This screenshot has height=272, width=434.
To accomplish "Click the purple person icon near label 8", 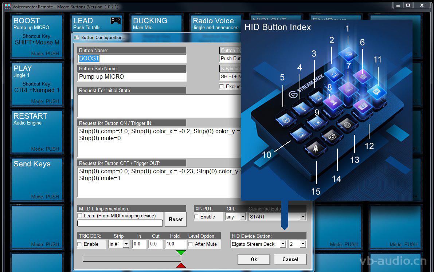I will point(333,102).
